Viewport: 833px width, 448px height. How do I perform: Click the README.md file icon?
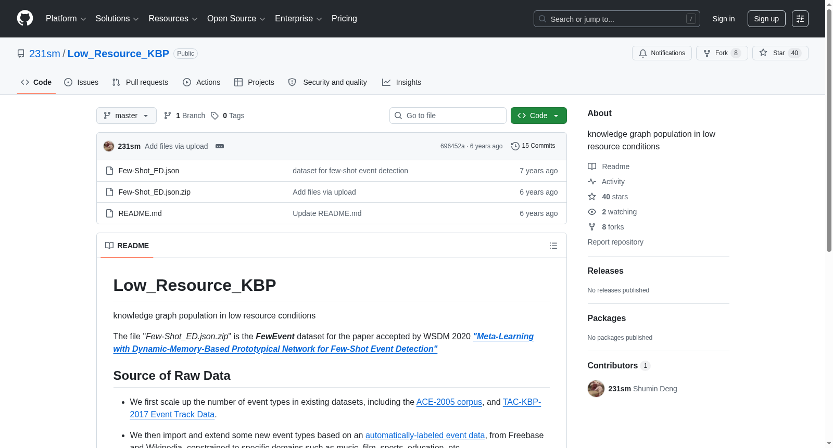[109, 213]
